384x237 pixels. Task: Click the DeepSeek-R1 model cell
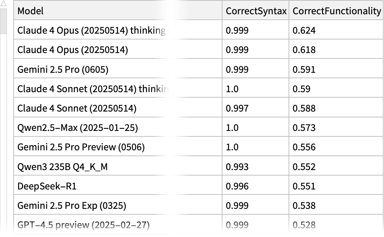47,186
